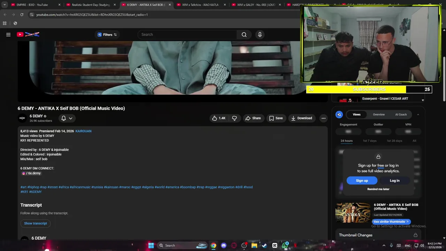Viewport: 446px width, 251px height.
Task: Switch to XIIVI x Ta9chira tab
Action: [200, 5]
